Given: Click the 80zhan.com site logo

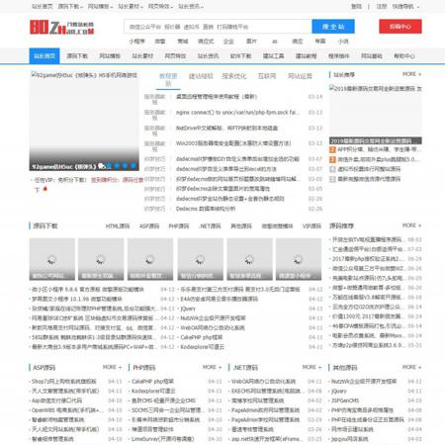Looking at the screenshot, I should click(62, 27).
